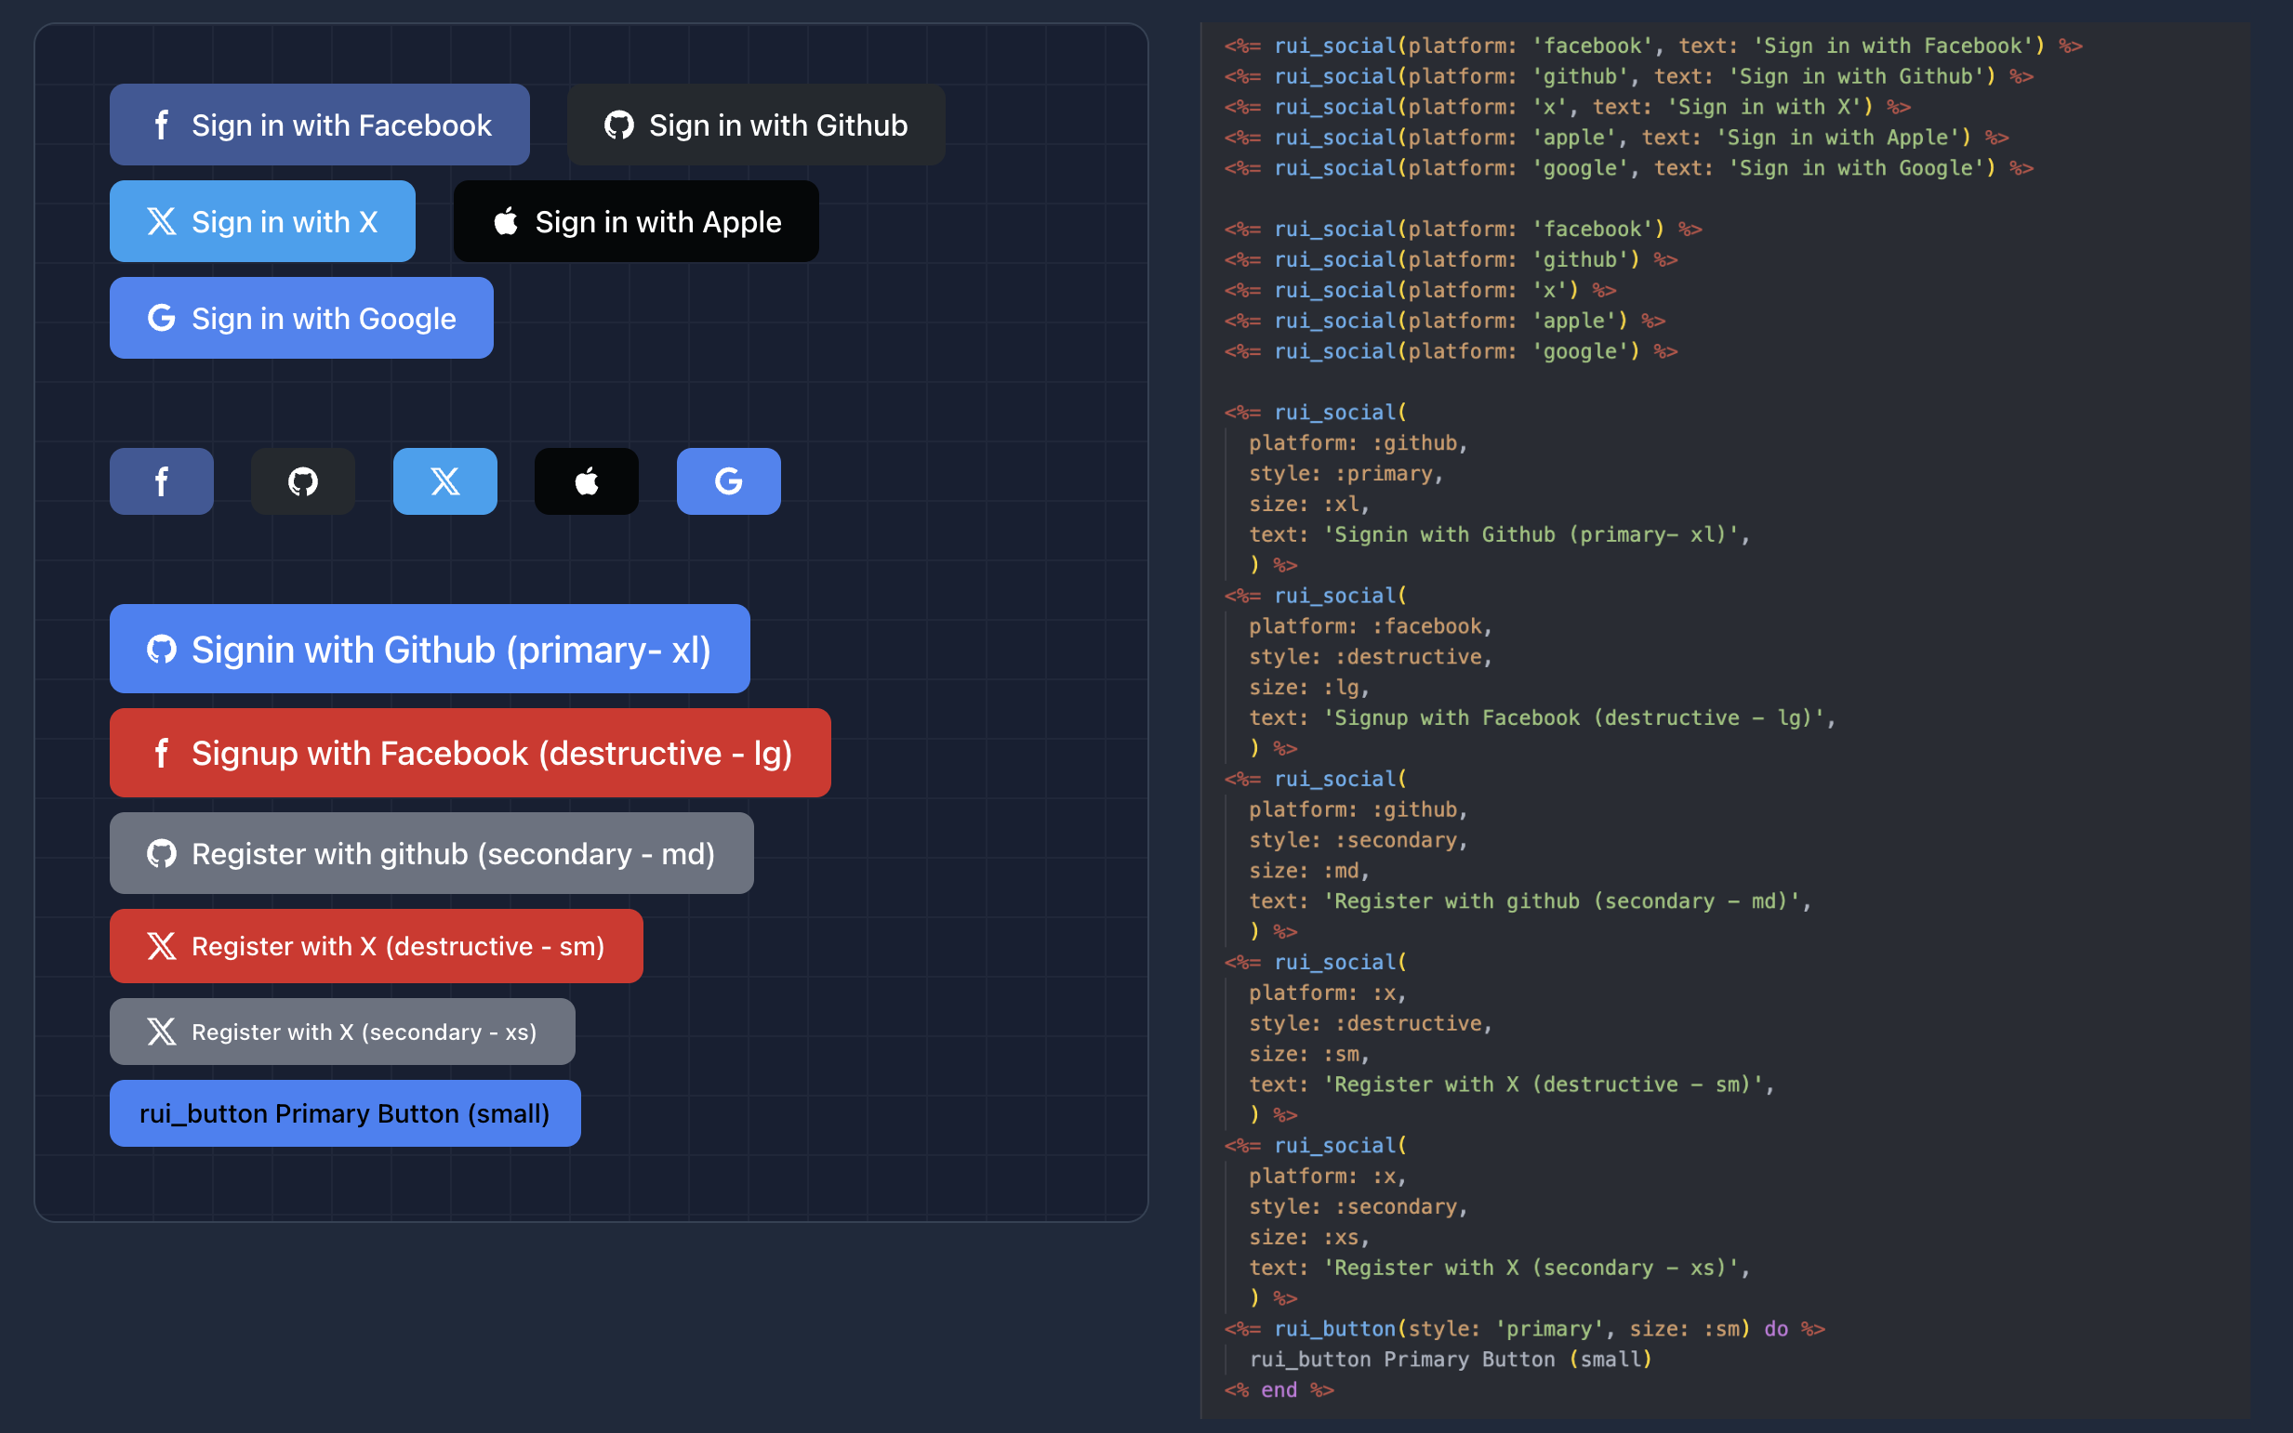Click code text 'Register with X (destructive - sm)'
This screenshot has height=1433, width=2293.
(x=1543, y=1085)
